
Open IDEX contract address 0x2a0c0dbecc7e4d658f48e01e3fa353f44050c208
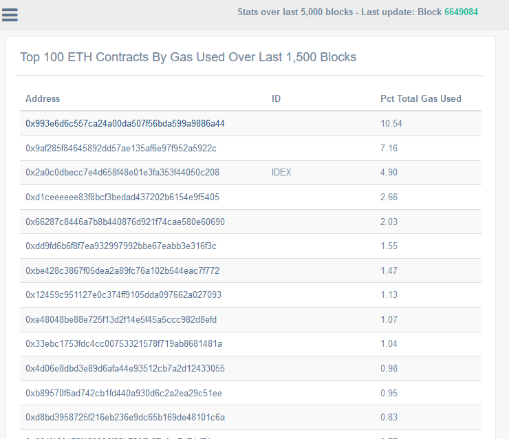coord(122,173)
